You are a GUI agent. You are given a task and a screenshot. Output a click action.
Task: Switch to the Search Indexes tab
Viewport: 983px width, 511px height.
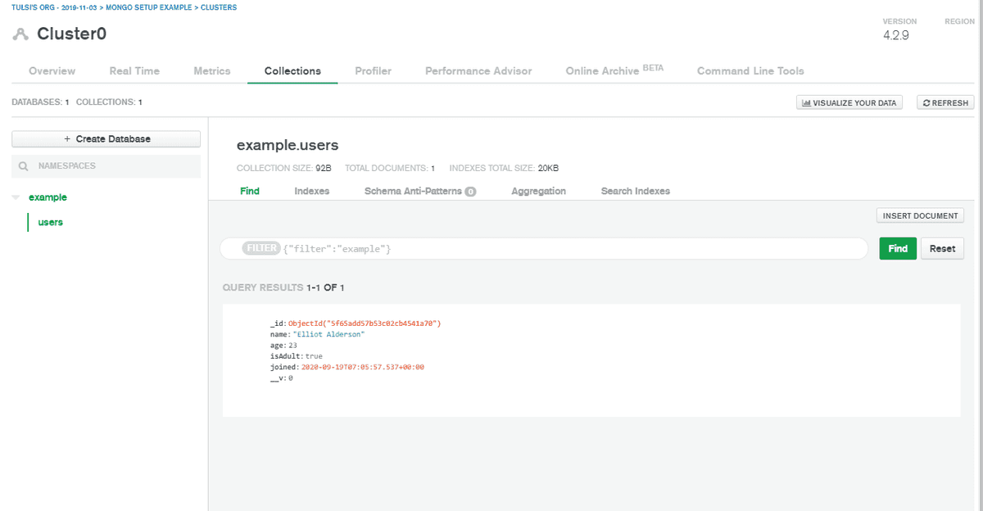tap(635, 190)
